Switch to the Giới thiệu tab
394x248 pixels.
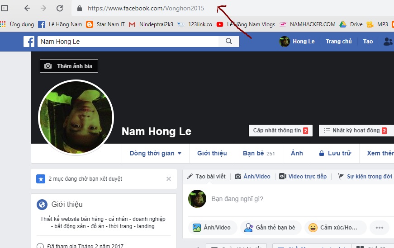(212, 153)
